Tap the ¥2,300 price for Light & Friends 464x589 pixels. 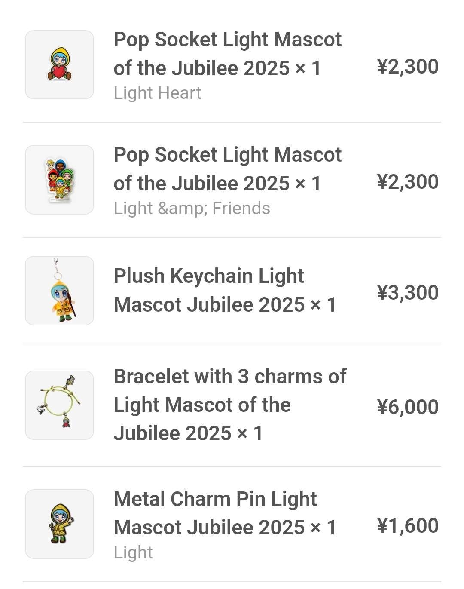(407, 182)
